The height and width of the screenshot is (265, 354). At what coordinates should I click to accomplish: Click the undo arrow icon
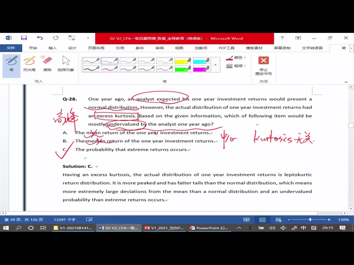tap(40, 38)
